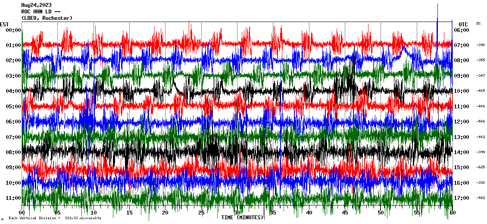Click the 04:00 EST row label
The height and width of the screenshot is (224, 487).
pyautogui.click(x=14, y=91)
